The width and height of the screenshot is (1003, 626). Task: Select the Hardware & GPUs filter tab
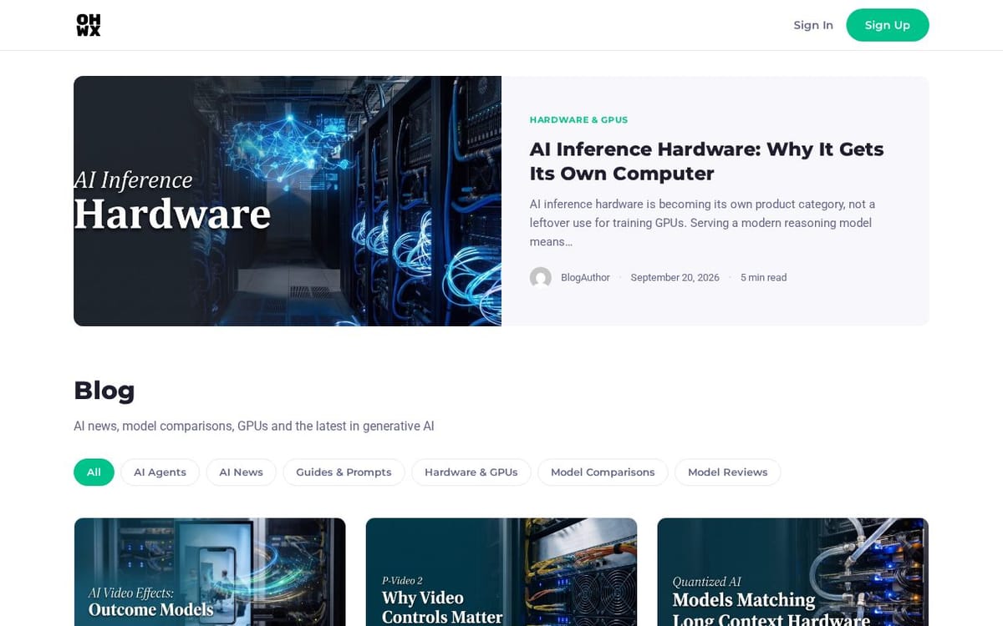tap(471, 472)
